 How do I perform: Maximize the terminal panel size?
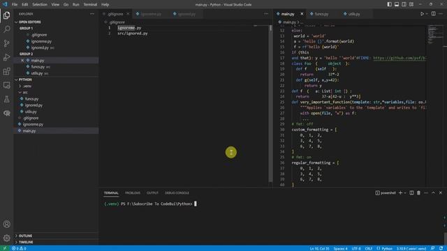(x=433, y=192)
